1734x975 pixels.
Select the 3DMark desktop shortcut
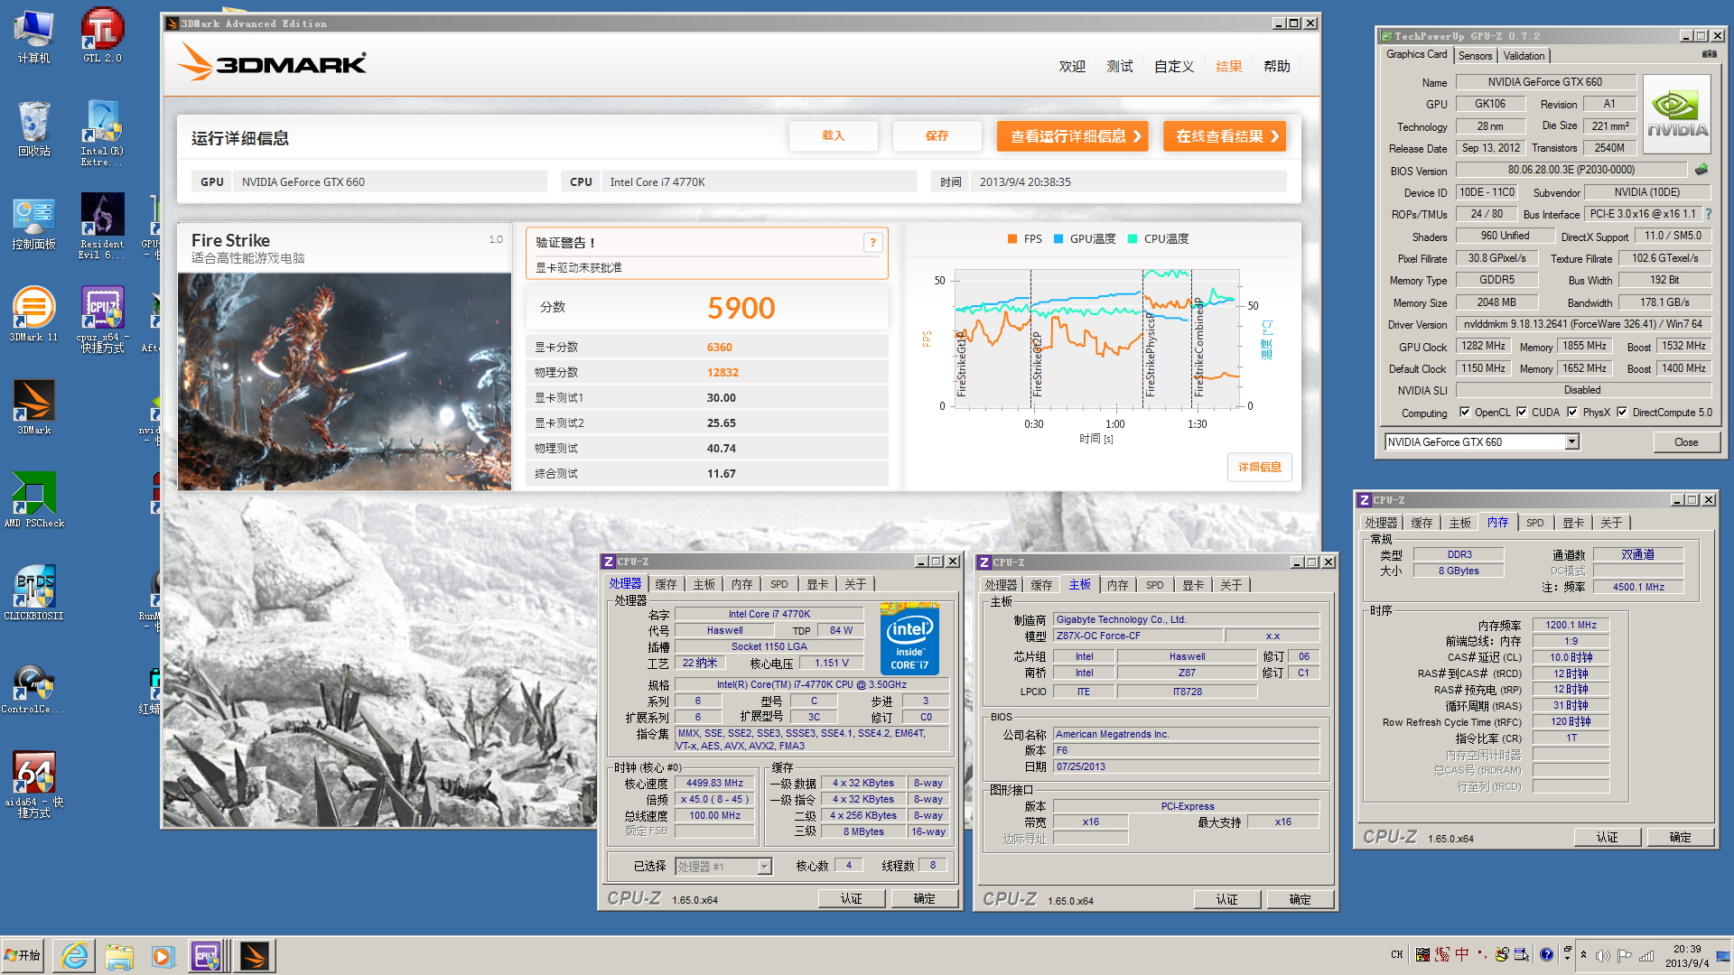coord(34,407)
